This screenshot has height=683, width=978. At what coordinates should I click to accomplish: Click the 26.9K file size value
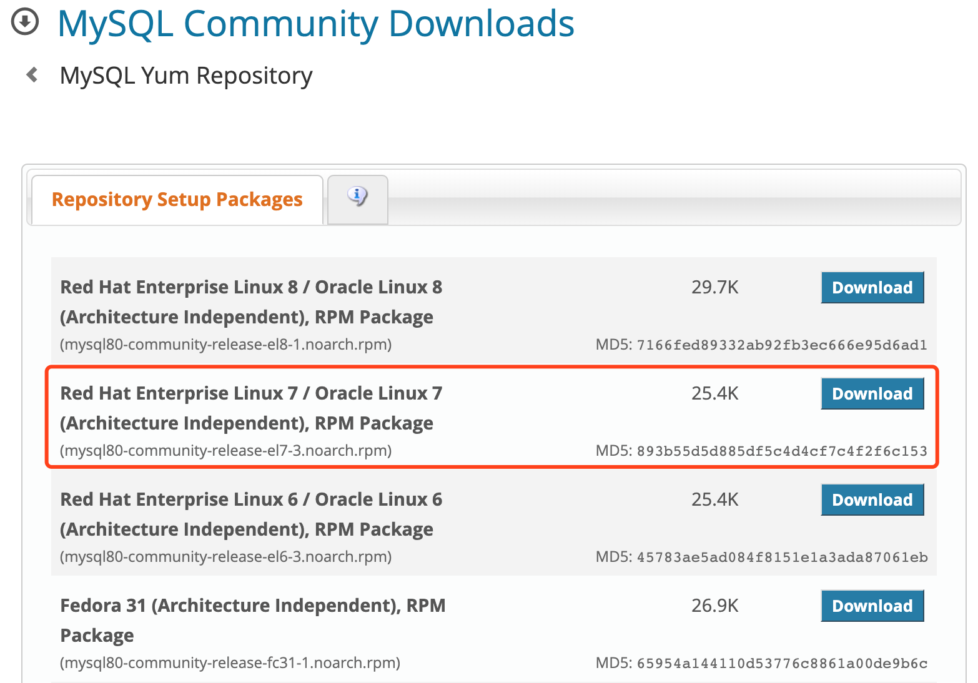[x=715, y=606]
